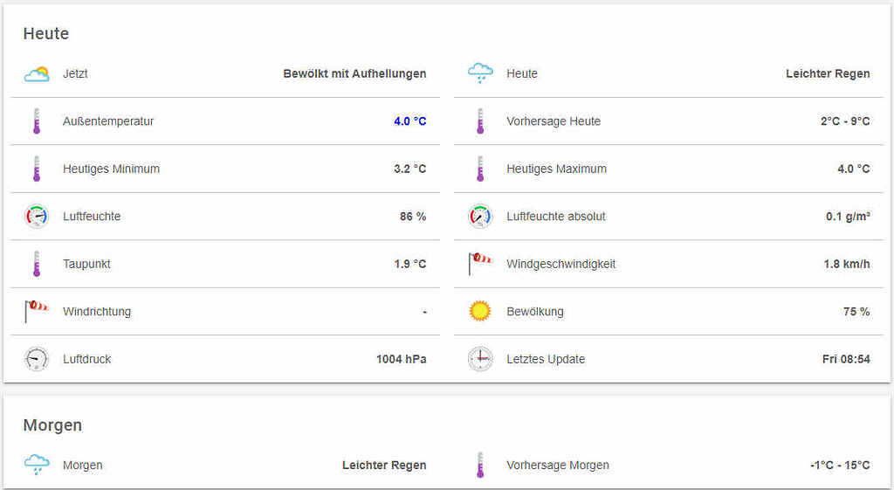Select the Vorhersage Morgen label
This screenshot has width=894, height=490.
click(x=557, y=466)
